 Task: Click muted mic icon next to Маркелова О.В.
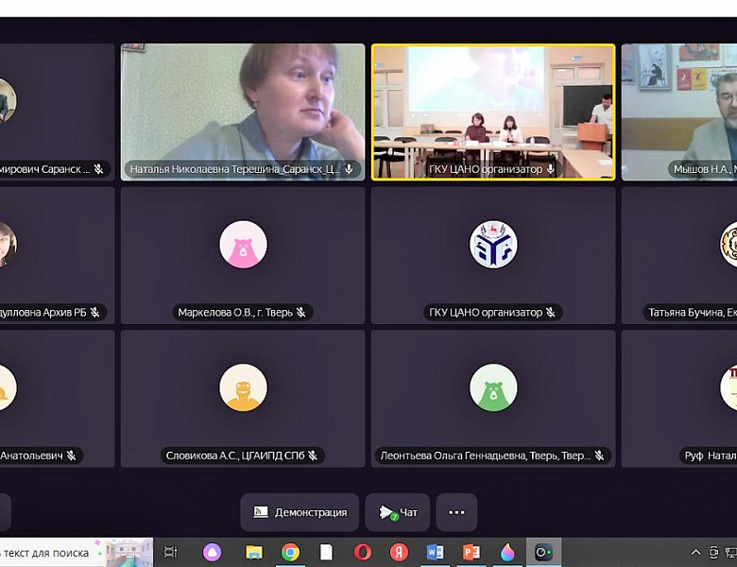301,312
